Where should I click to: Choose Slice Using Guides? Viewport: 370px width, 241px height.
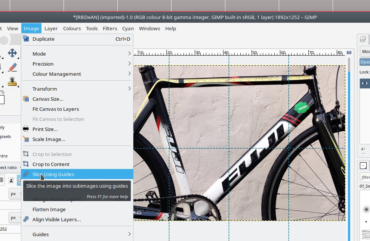53,174
